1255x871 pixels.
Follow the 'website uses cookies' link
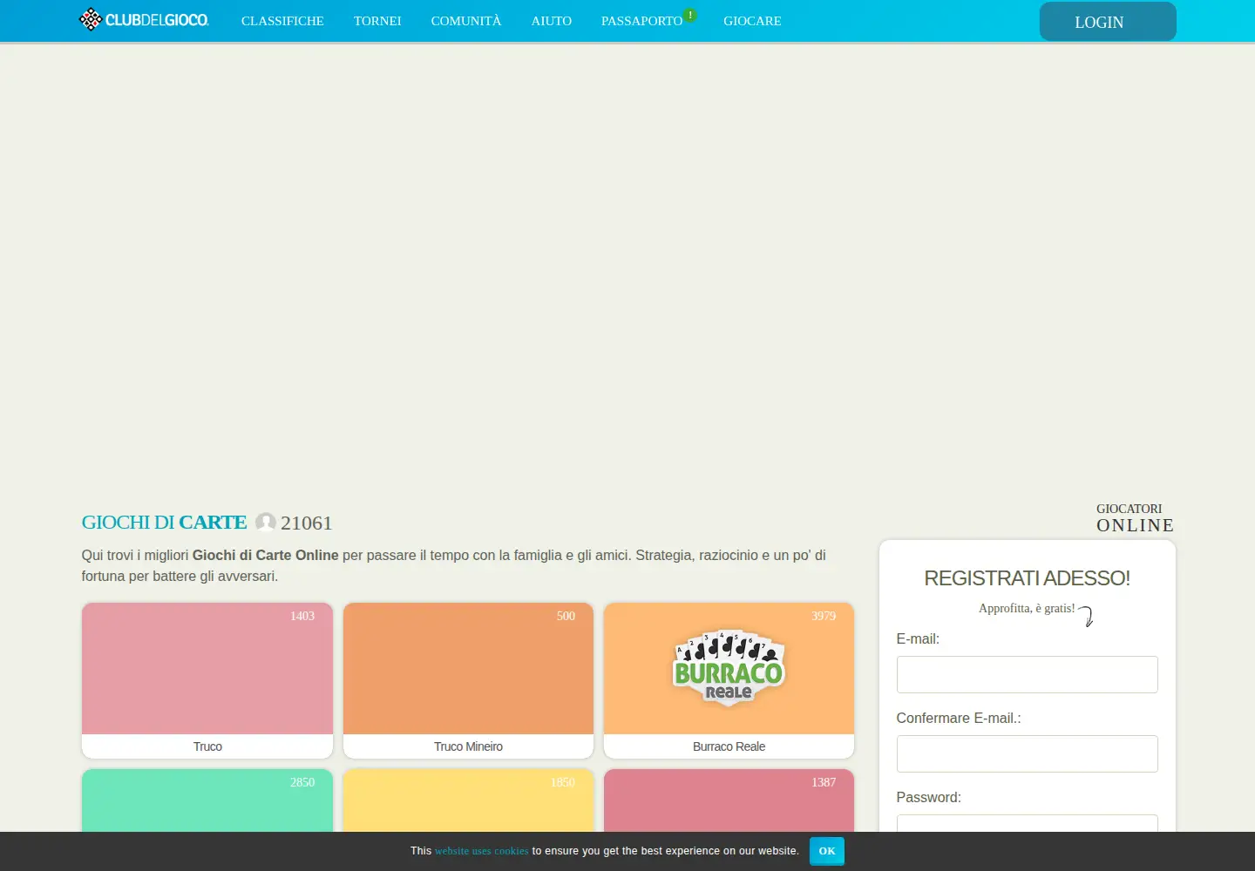coord(482,851)
